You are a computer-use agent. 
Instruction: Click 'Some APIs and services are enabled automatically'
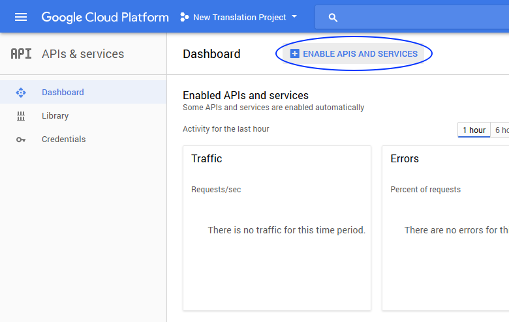[x=273, y=108]
